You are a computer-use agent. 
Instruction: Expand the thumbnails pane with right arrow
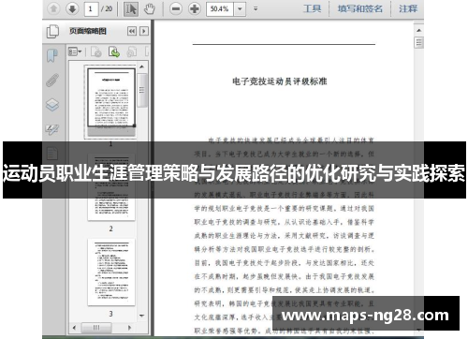click(x=144, y=31)
